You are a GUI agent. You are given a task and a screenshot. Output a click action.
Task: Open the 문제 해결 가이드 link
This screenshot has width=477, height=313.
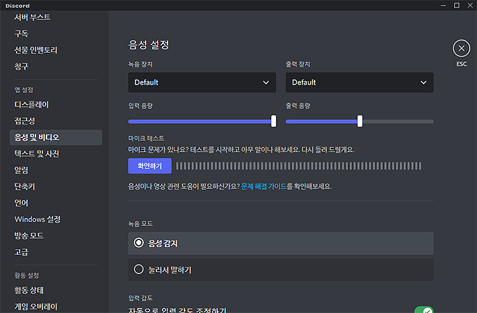(264, 186)
